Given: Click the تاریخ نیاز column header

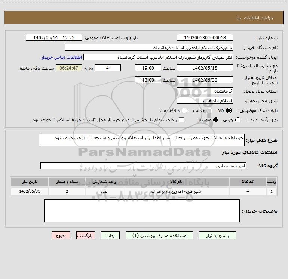Looking at the screenshot, I should click(30, 182).
